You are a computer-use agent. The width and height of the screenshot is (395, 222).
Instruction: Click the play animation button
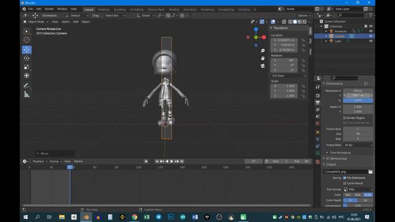click(172, 162)
